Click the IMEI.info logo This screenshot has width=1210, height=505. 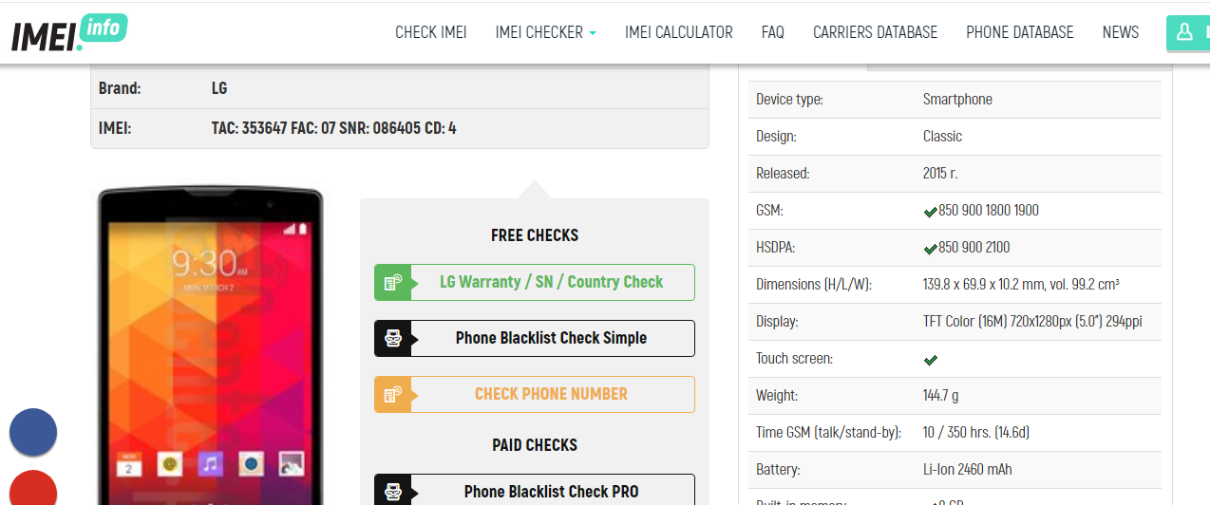(x=68, y=32)
